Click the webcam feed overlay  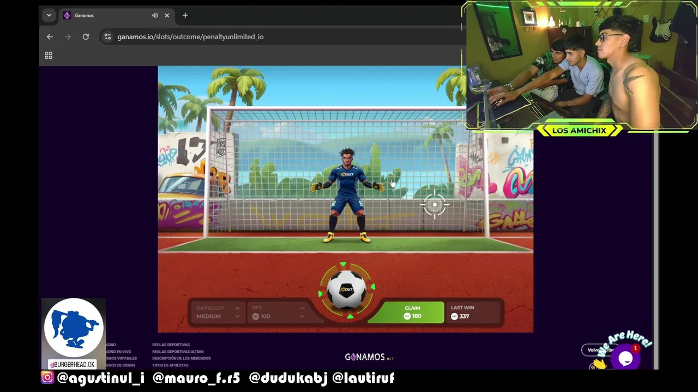[x=580, y=64]
